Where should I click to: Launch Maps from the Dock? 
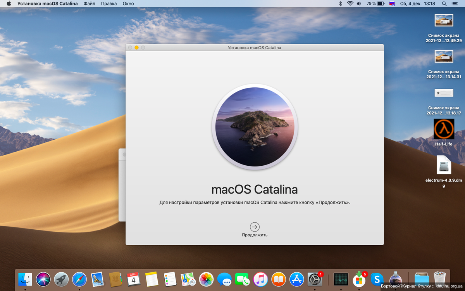pyautogui.click(x=188, y=279)
